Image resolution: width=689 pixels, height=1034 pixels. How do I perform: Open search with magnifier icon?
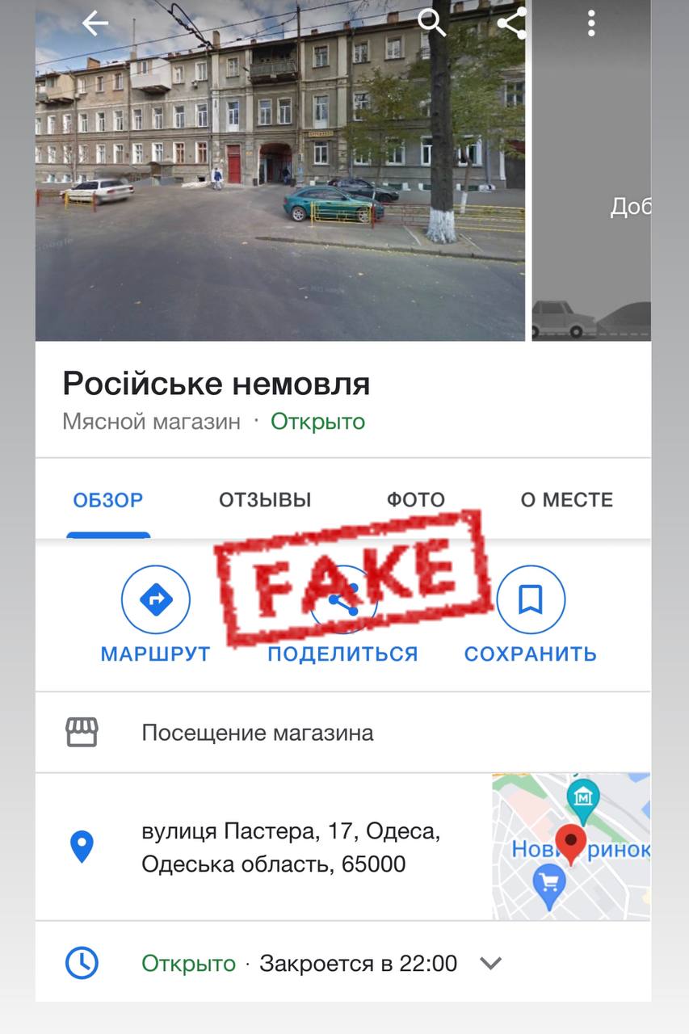pyautogui.click(x=432, y=23)
